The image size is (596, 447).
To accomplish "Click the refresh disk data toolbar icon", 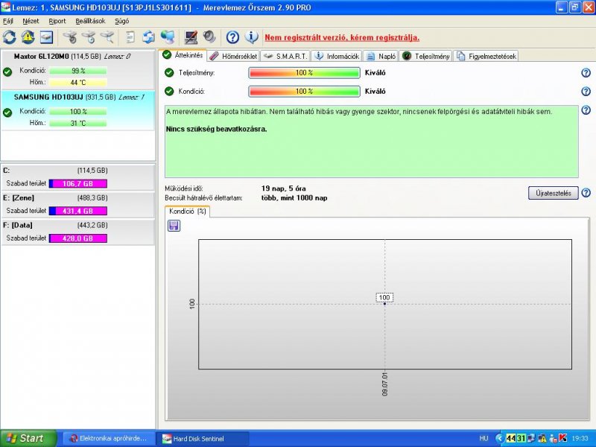I will 10,37.
